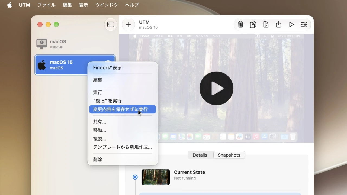Open the UTM application menu
The width and height of the screenshot is (347, 195).
click(x=25, y=5)
